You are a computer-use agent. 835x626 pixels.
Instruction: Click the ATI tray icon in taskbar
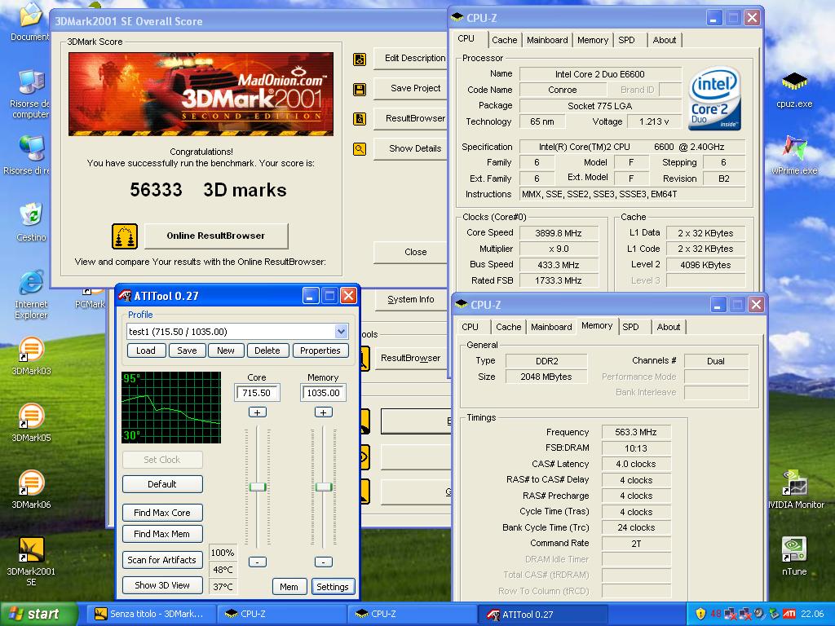click(789, 614)
